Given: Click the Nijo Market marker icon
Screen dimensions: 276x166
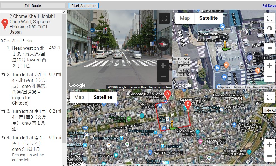Looking at the screenshot, I should 198,132.
